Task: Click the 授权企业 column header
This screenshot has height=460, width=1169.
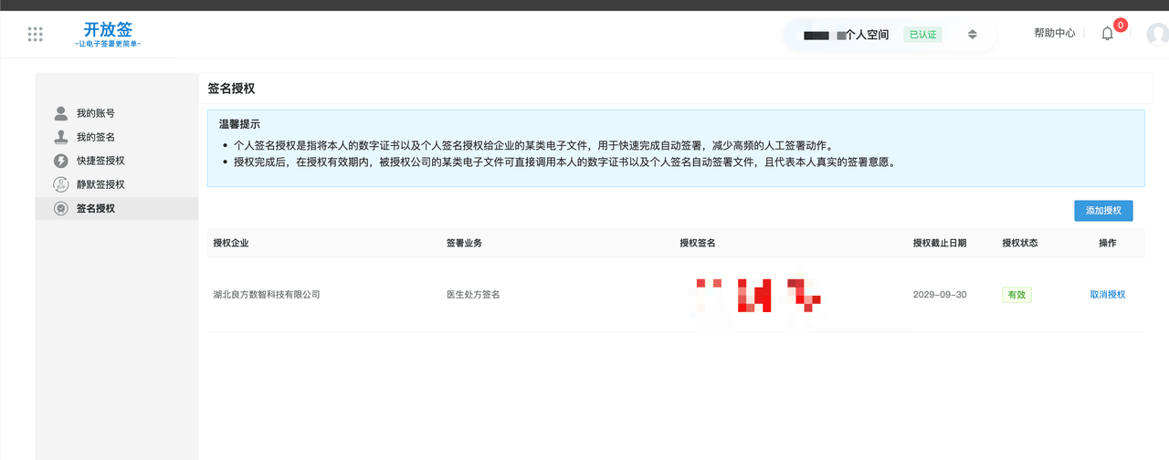Action: coord(231,243)
